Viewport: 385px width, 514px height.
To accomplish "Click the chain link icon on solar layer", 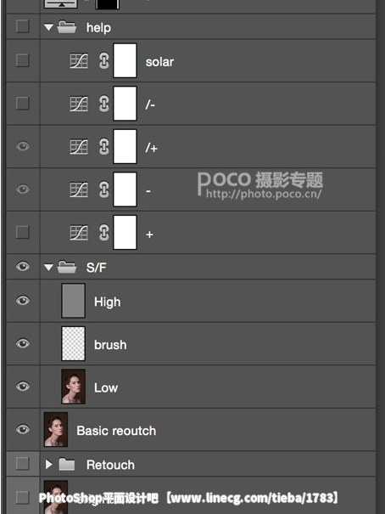I will [104, 61].
